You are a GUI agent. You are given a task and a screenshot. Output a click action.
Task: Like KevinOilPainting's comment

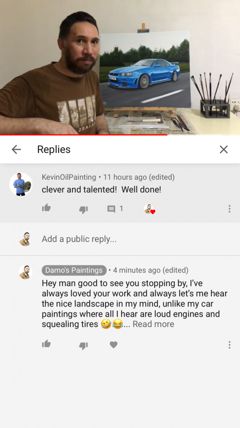coord(46,208)
